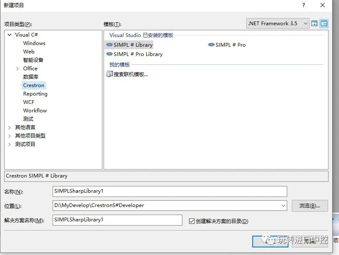
Task: Select WCF project type
Action: click(29, 102)
